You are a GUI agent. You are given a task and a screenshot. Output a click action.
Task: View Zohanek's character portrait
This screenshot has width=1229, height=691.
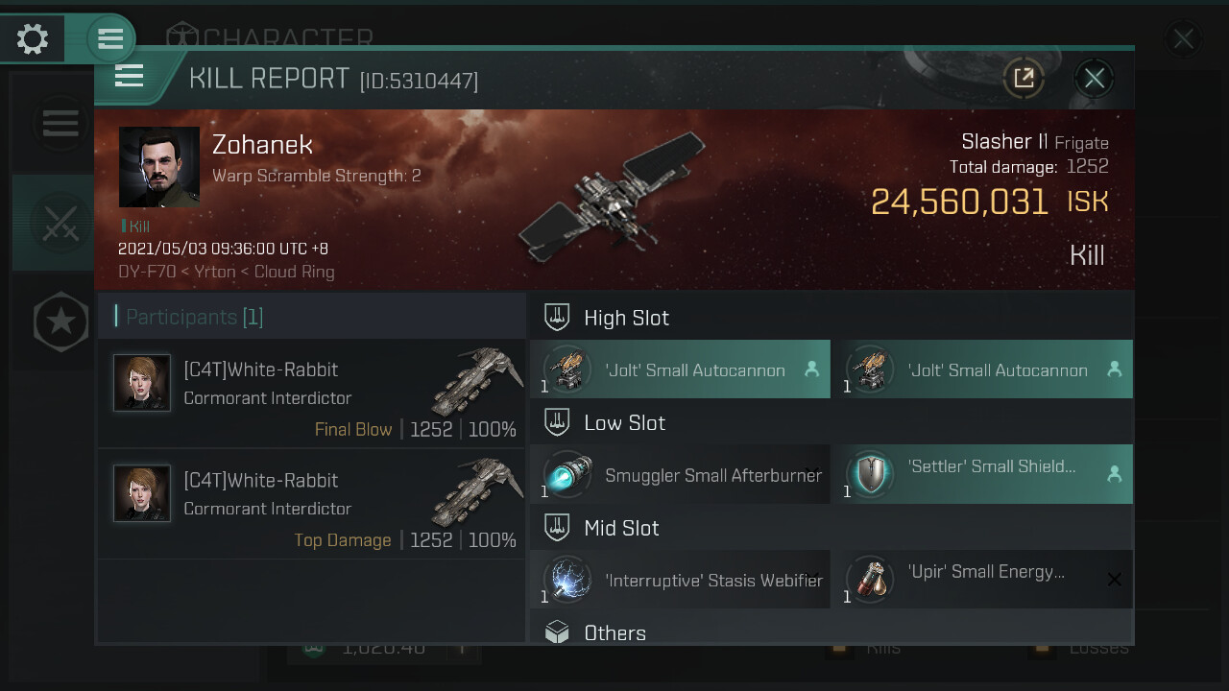[159, 167]
